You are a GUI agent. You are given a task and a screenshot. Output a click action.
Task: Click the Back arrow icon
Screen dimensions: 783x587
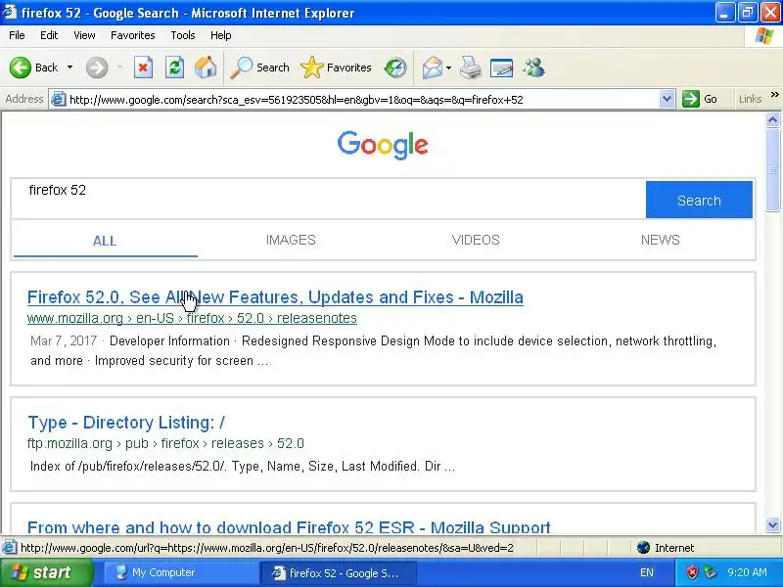tap(21, 68)
